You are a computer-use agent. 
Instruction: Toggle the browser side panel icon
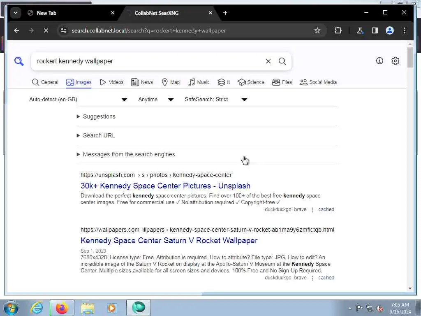(x=375, y=30)
